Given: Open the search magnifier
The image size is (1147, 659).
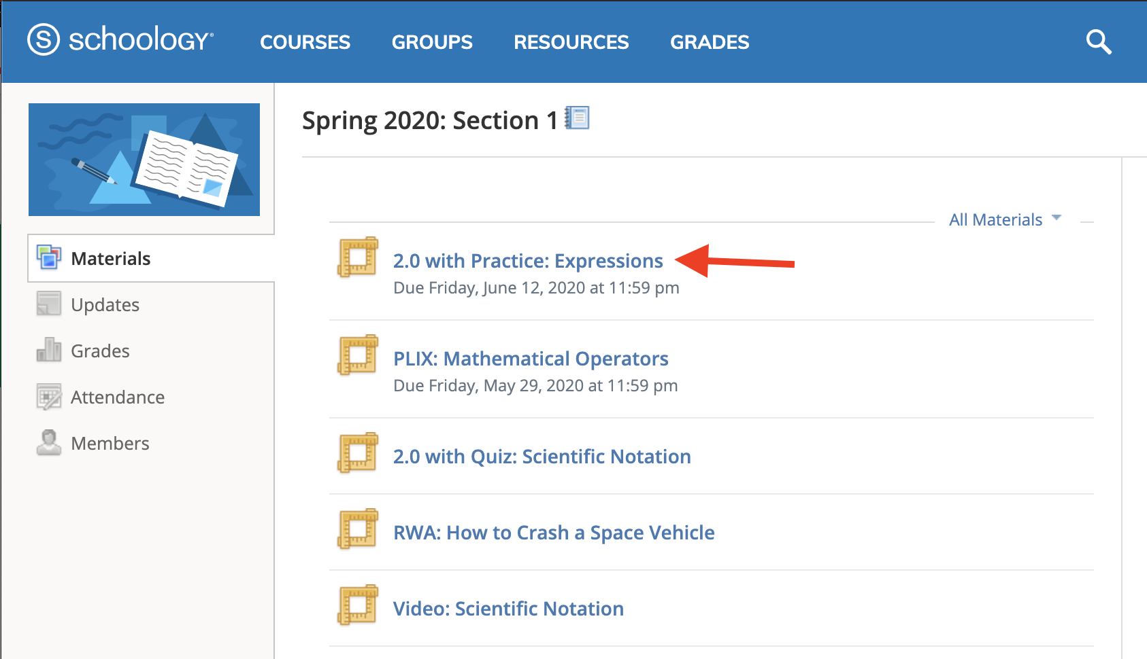Looking at the screenshot, I should tap(1098, 42).
